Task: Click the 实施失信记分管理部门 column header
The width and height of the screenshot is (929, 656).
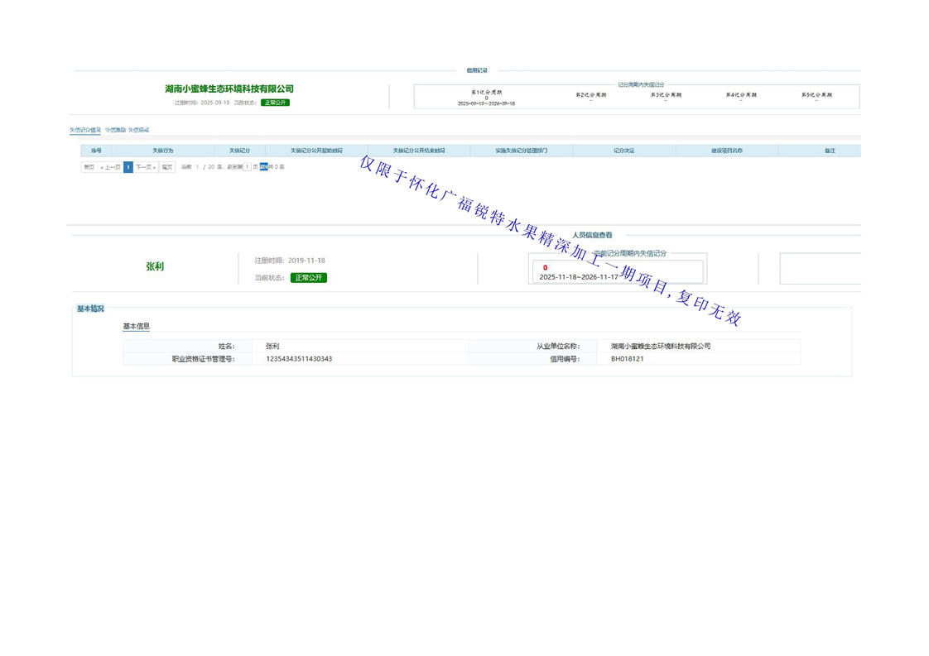Action: click(522, 151)
